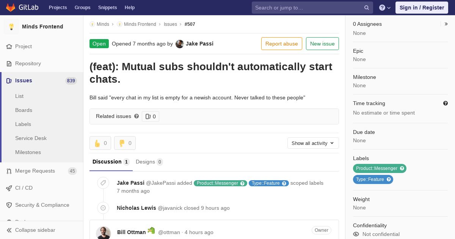This screenshot has width=455, height=239.
Task: Click the Related issues help icon
Action: click(x=136, y=116)
